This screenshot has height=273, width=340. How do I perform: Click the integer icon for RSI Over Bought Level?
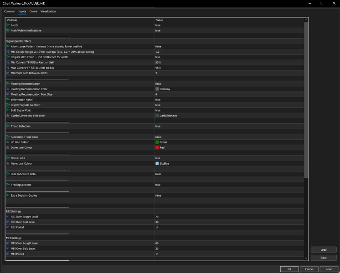[8, 217]
